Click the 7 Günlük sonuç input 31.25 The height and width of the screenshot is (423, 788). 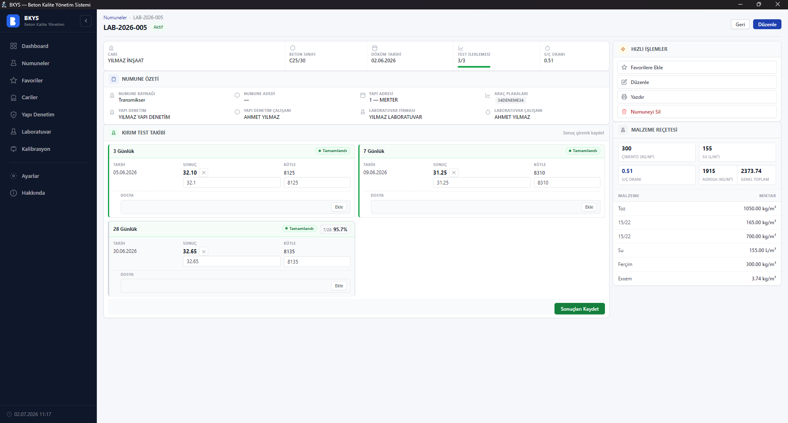(481, 182)
